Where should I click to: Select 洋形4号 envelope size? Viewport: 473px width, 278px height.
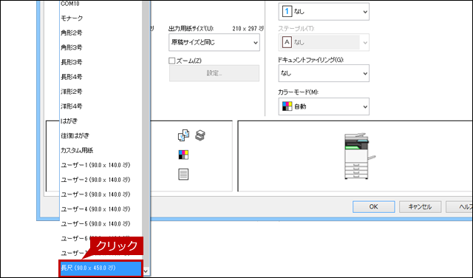101,106
